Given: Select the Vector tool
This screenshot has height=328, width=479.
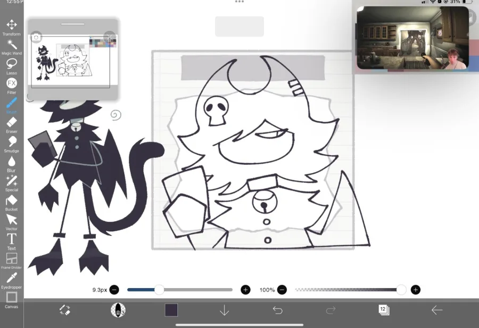Looking at the screenshot, I should pos(12,222).
